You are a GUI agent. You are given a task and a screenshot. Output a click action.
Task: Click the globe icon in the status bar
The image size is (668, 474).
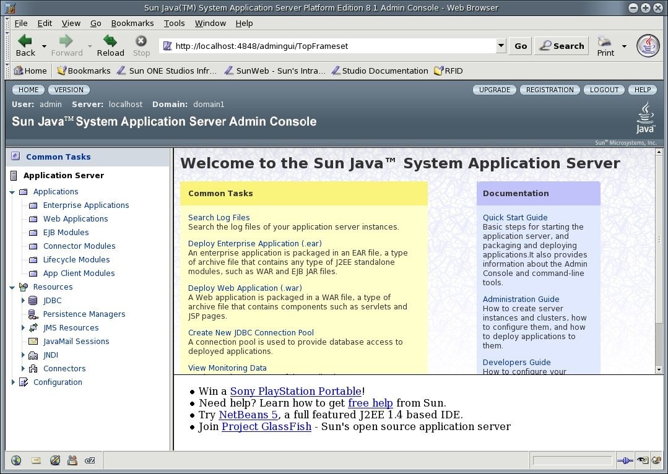(16, 460)
